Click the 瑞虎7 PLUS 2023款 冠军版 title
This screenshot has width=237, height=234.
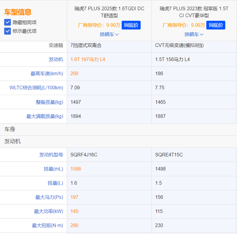(x=194, y=12)
